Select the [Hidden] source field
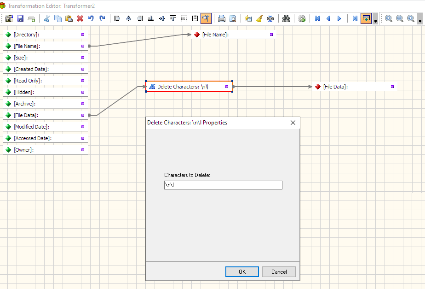425x289 pixels. coord(45,92)
